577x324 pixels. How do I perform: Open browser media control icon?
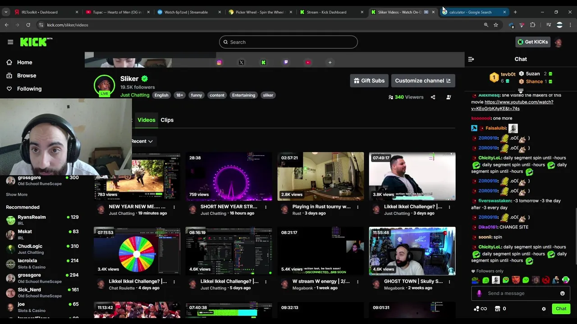pyautogui.click(x=549, y=25)
